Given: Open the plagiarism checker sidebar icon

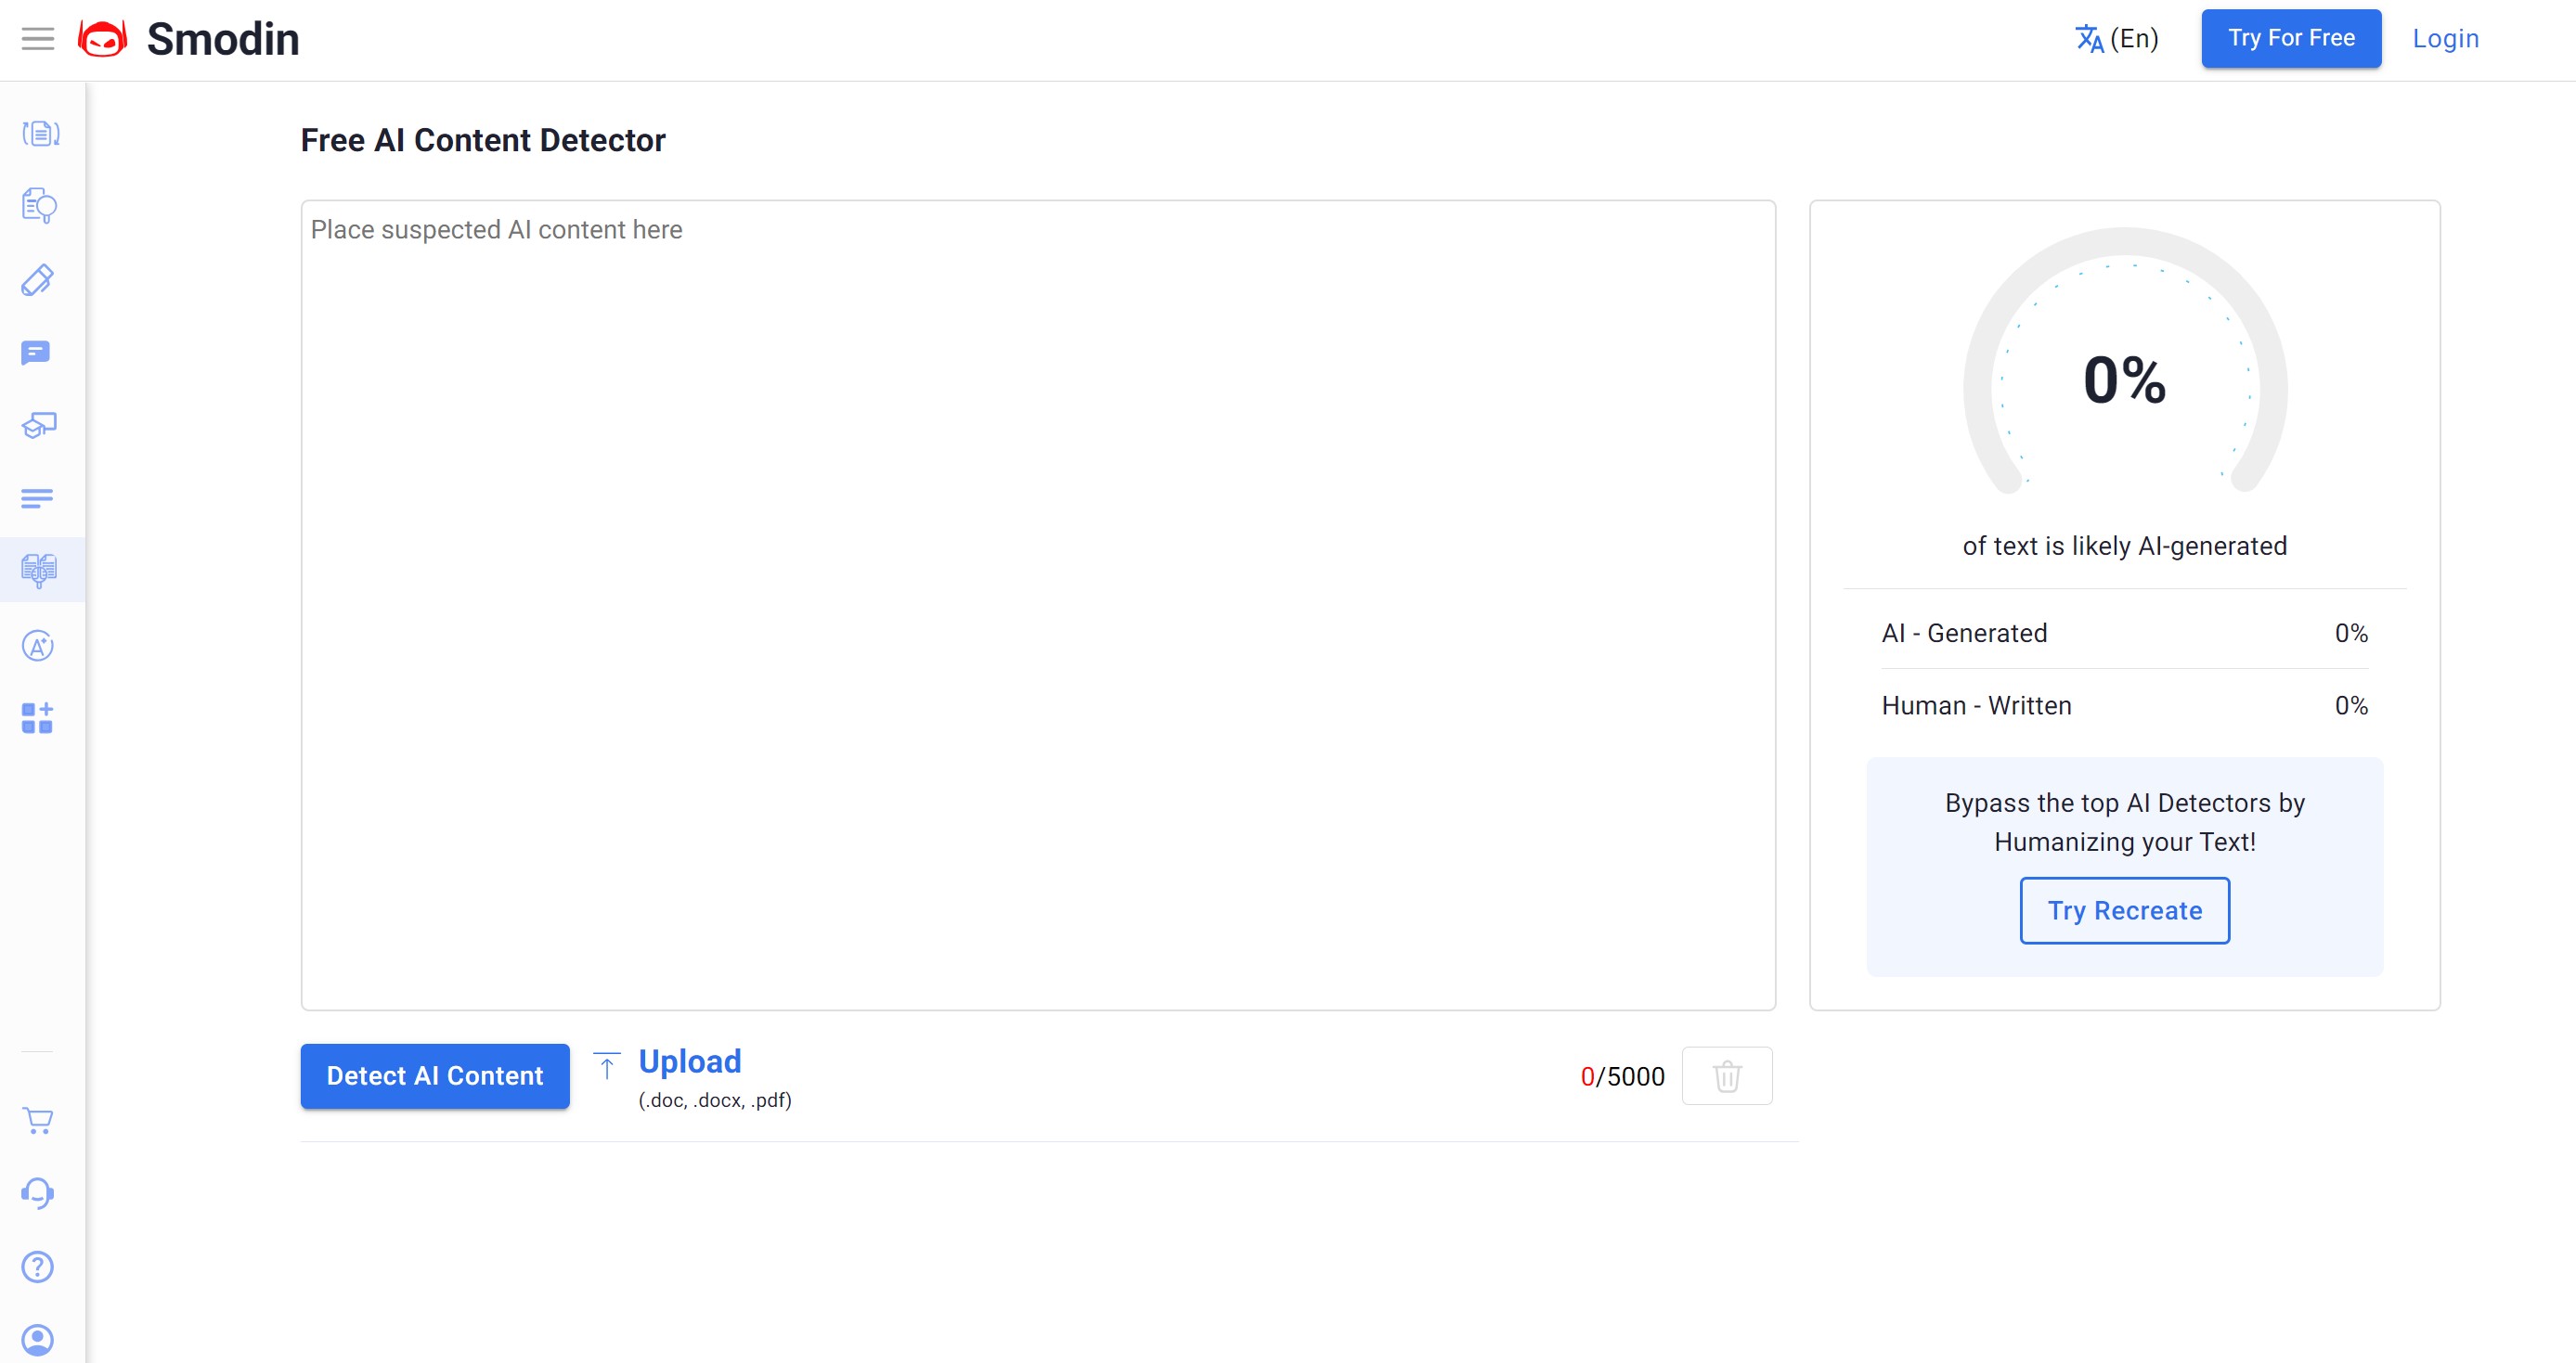Looking at the screenshot, I should pyautogui.click(x=39, y=206).
